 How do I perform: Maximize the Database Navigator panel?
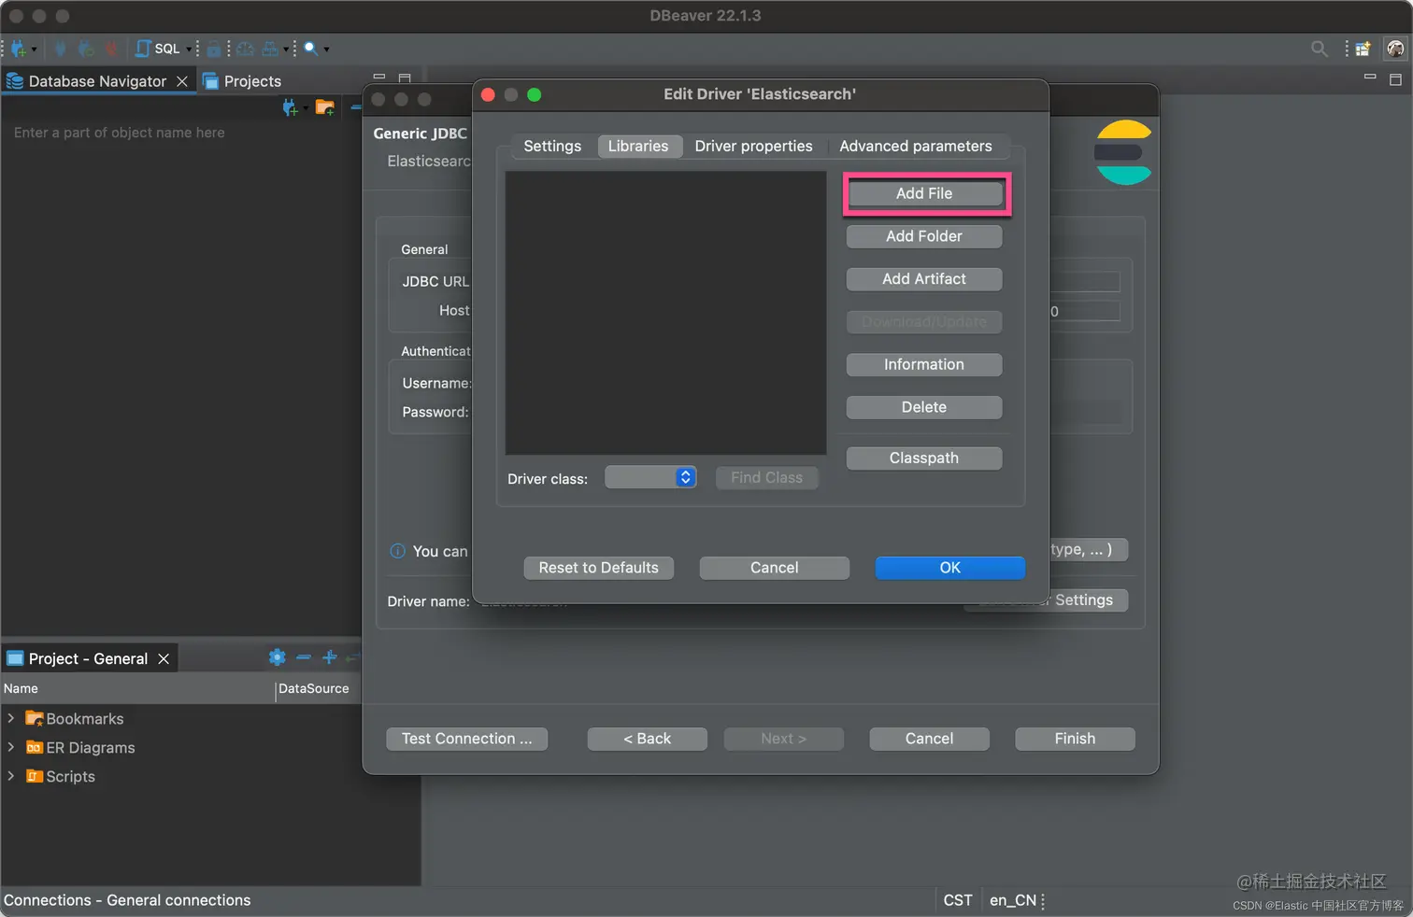pos(405,78)
